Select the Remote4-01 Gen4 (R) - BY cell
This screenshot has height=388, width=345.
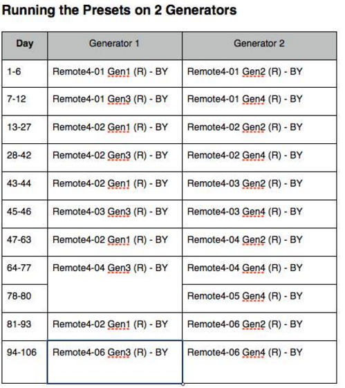259,102
